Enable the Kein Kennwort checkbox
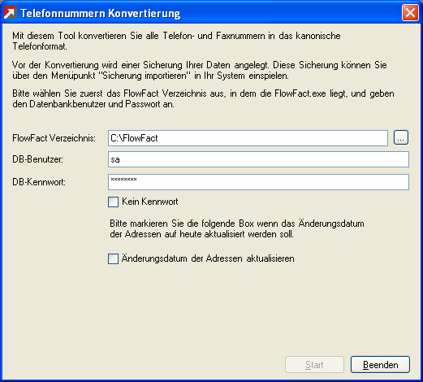The height and width of the screenshot is (382, 423). pos(113,202)
